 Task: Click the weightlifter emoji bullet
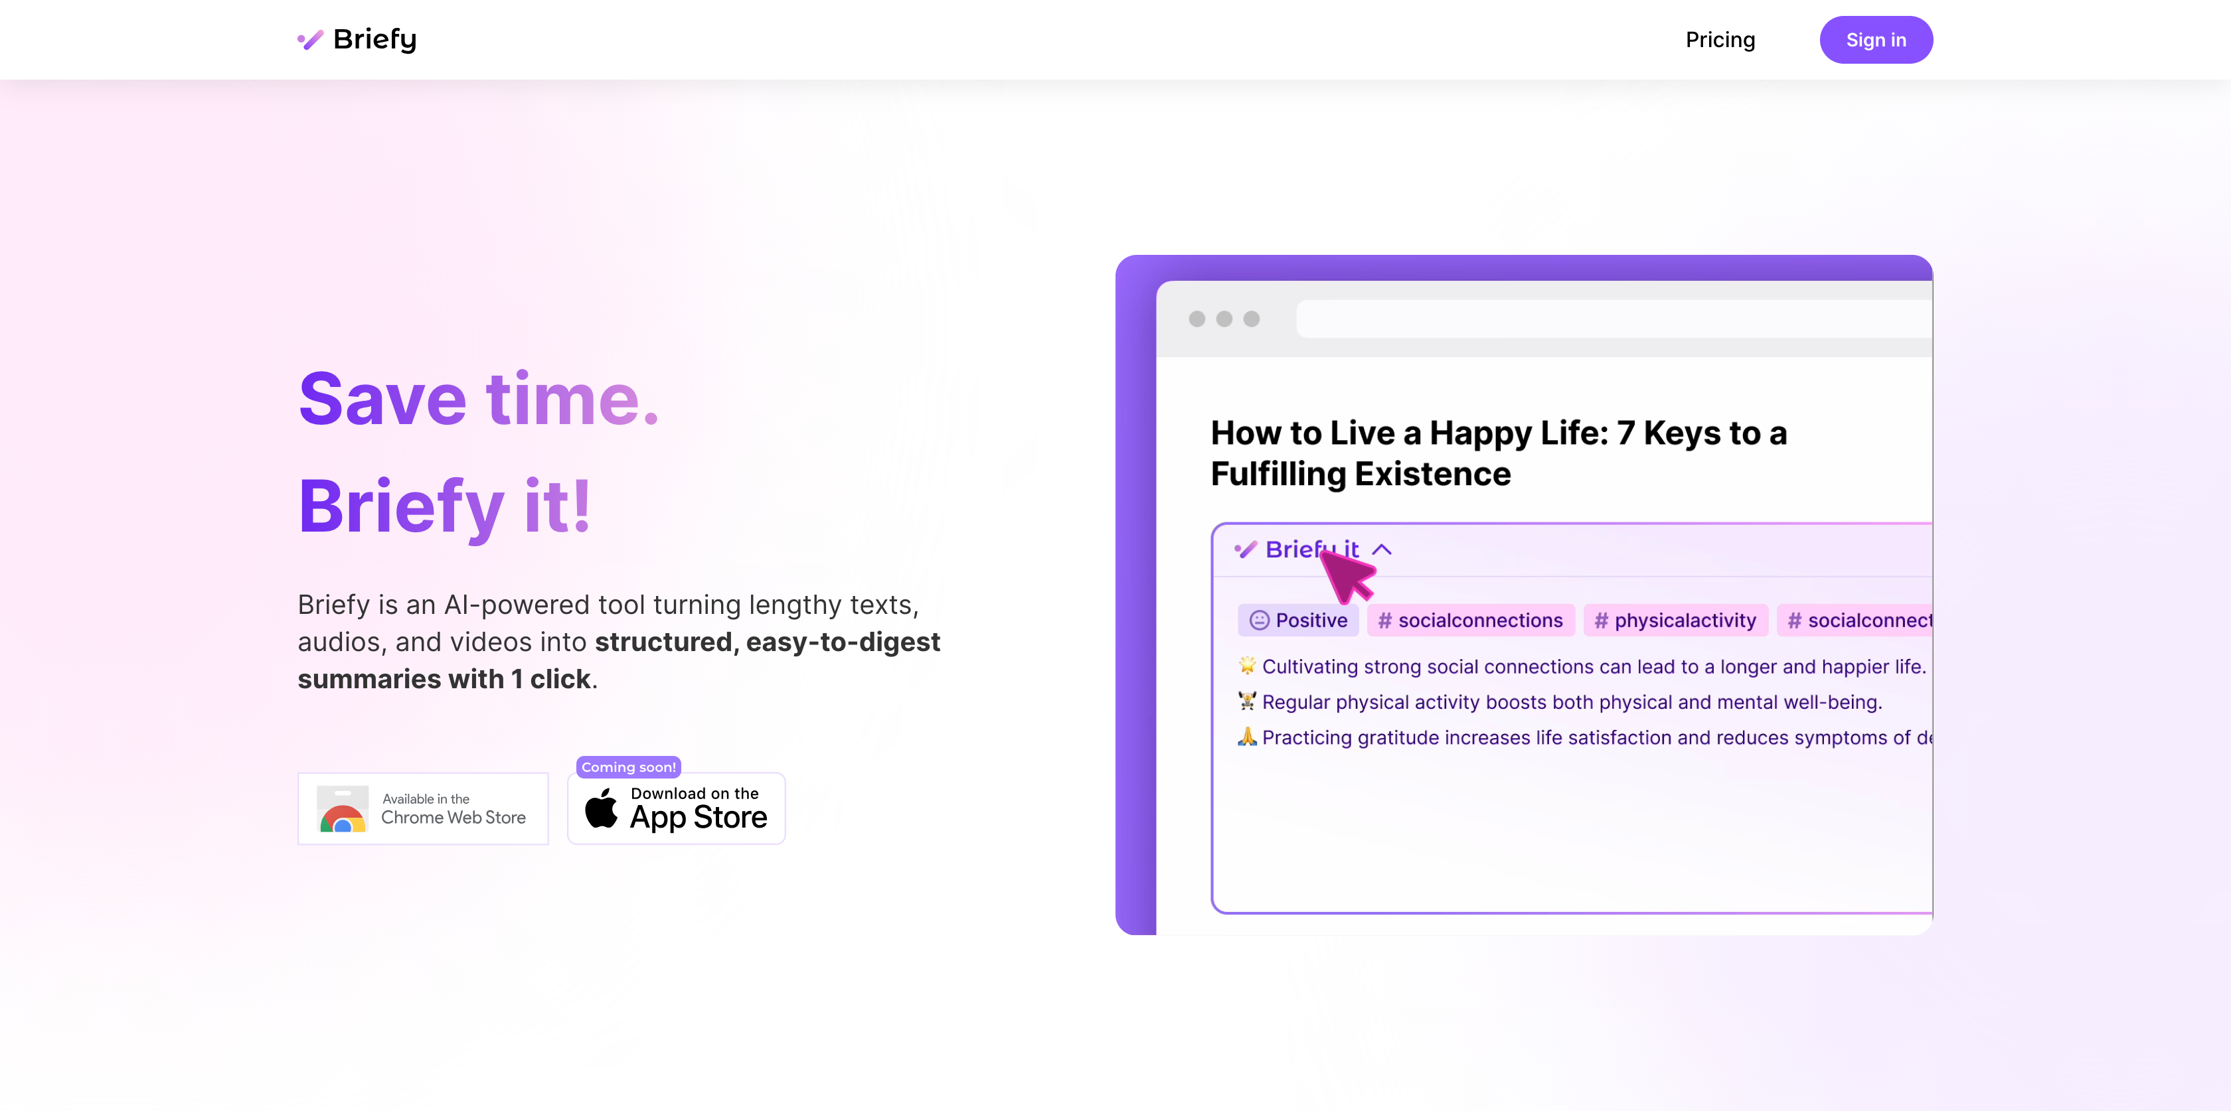click(x=1246, y=702)
